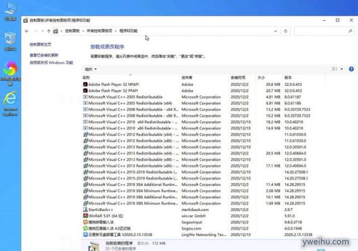
Task: Select Adobe Flash Player 32 NPAPI icon
Action: [x=86, y=84]
